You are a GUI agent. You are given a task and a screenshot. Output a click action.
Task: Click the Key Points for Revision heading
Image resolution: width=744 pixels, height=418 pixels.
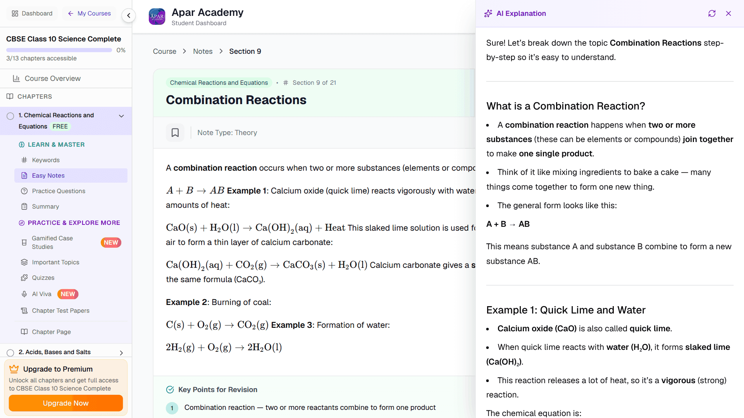[218, 390]
